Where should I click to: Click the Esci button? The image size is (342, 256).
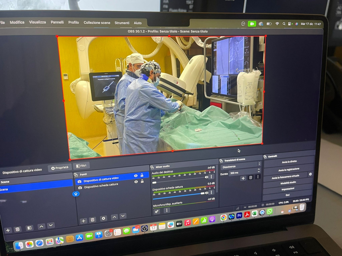(x=287, y=195)
